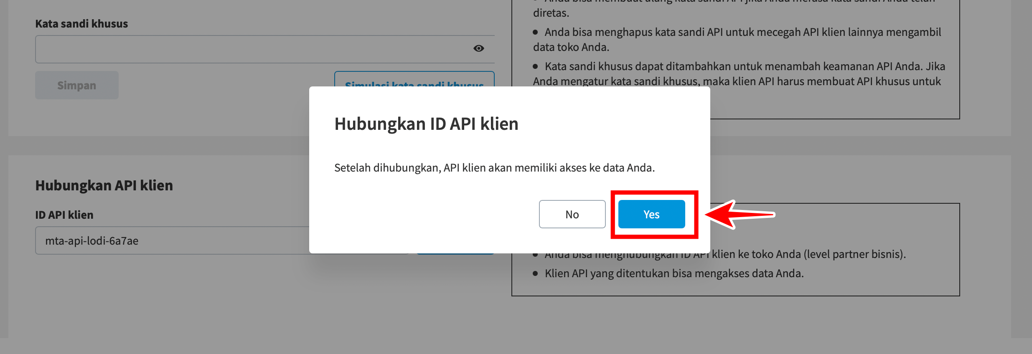This screenshot has width=1032, height=354.
Task: Click bullet text about menghapus kata sandi API
Action: point(742,33)
